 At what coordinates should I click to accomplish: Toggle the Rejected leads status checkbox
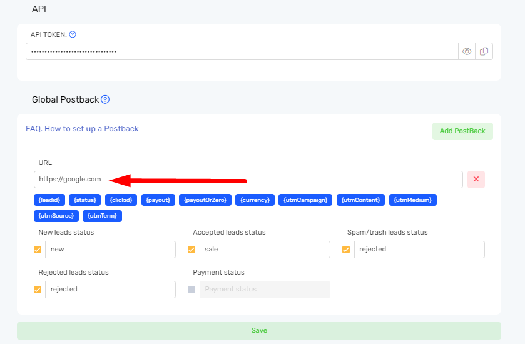coord(38,290)
